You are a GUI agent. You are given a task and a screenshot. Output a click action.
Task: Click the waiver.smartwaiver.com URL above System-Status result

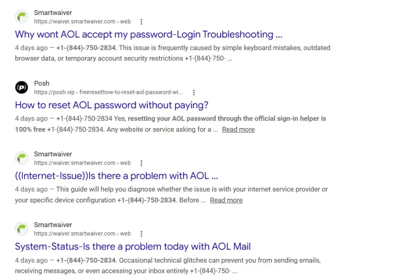click(x=82, y=234)
